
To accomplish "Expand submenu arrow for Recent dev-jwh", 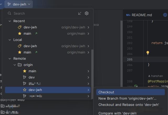I will [88, 27].
